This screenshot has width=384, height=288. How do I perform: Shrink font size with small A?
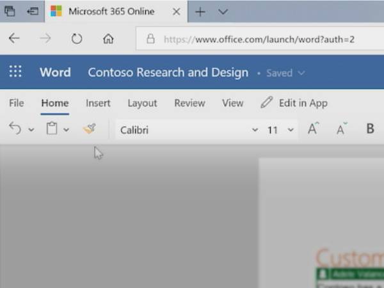[341, 129]
